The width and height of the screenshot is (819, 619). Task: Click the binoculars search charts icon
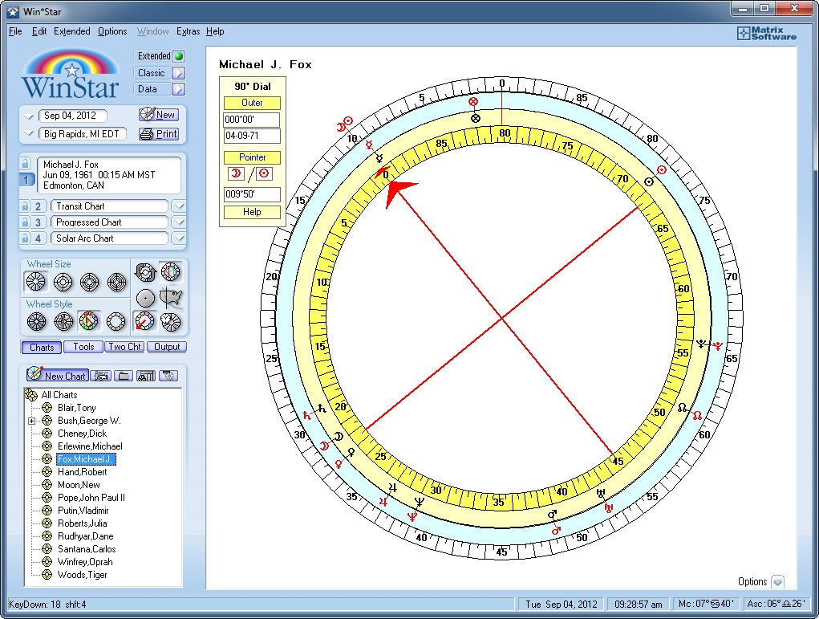[x=101, y=376]
